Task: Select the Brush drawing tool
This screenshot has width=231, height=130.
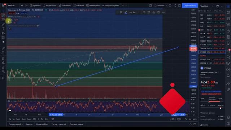Action: coord(3,24)
